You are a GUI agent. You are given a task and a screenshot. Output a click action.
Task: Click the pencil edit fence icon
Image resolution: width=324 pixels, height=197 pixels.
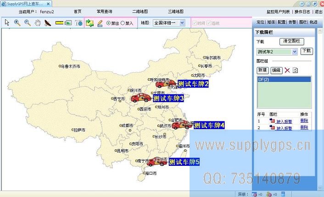100,22
